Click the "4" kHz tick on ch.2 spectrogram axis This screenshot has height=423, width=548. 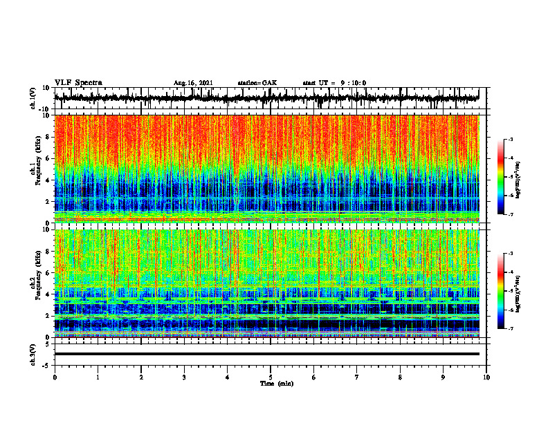pos(48,294)
